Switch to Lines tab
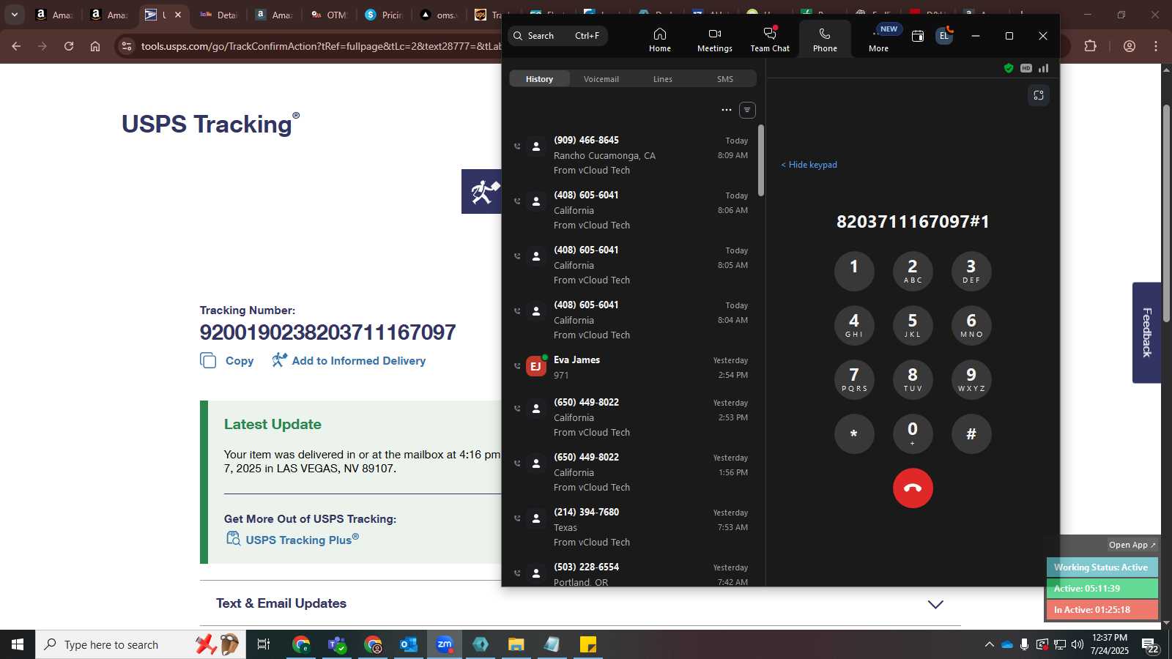 tap(662, 79)
